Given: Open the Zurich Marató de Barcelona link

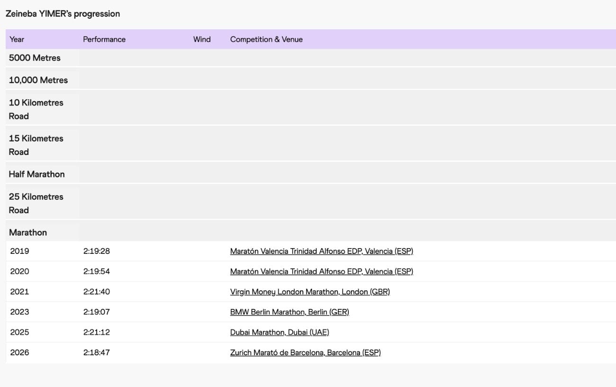Looking at the screenshot, I should click(x=305, y=352).
